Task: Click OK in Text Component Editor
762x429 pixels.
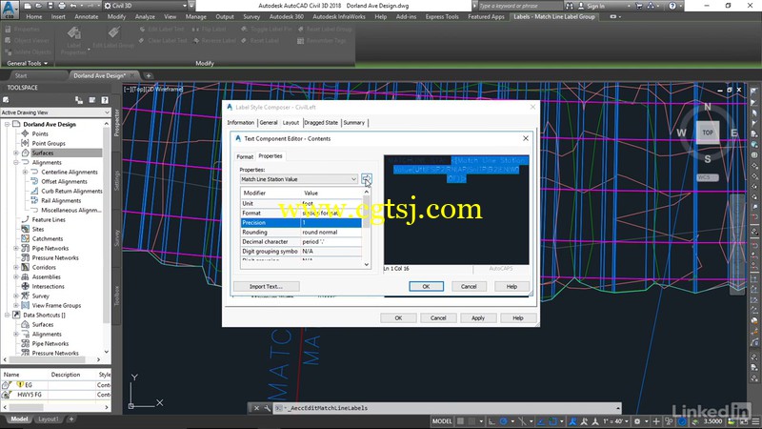Action: pyautogui.click(x=426, y=287)
